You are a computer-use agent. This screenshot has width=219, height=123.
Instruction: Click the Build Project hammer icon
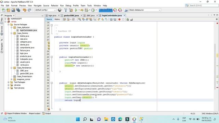(x=66, y=10)
